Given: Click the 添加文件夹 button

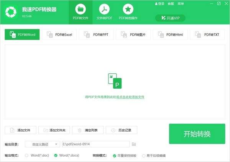Looking at the screenshot, I should [x=54, y=130].
